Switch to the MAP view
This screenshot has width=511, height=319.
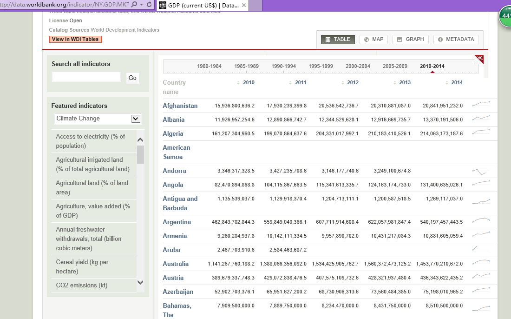(x=373, y=40)
